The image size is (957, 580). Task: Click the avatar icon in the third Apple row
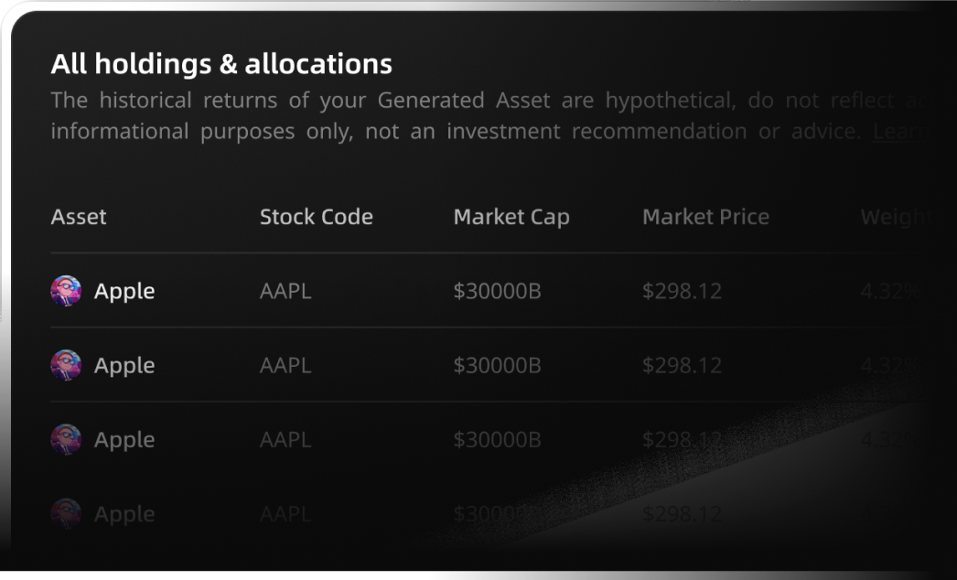66,439
